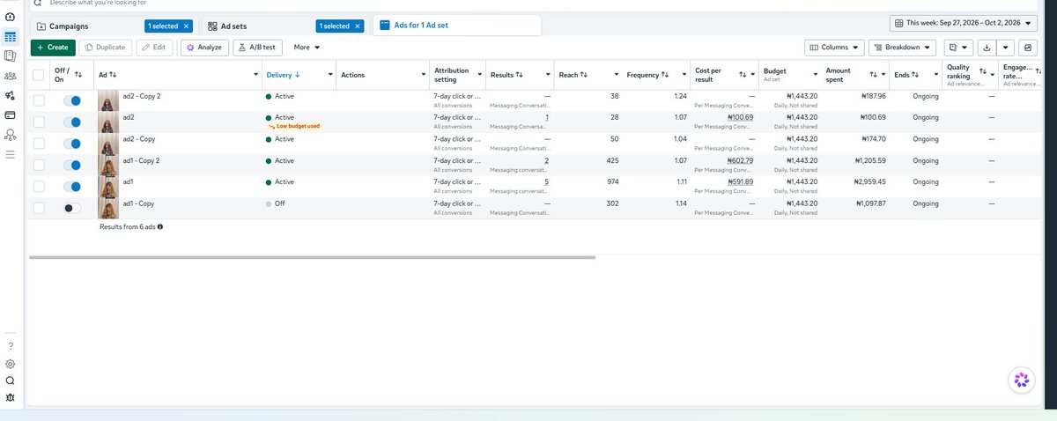The image size is (1057, 421).
Task: Click the export download icon button
Action: coord(988,48)
